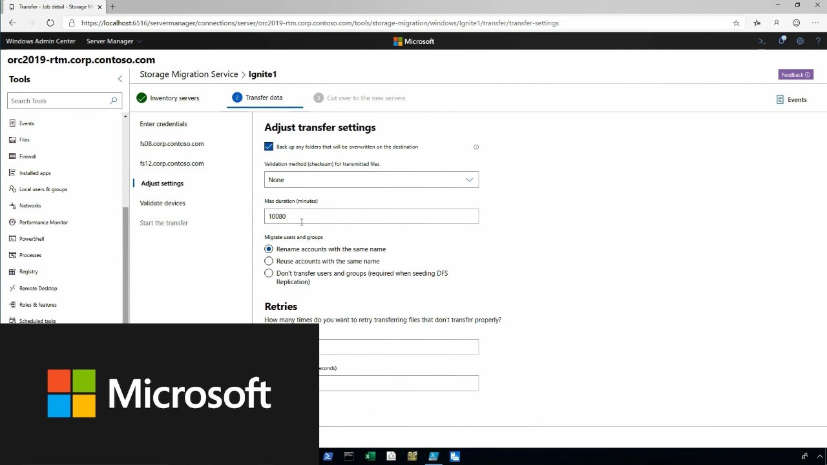The image size is (827, 465).
Task: Open the Firewall tool icon
Action: pos(13,156)
